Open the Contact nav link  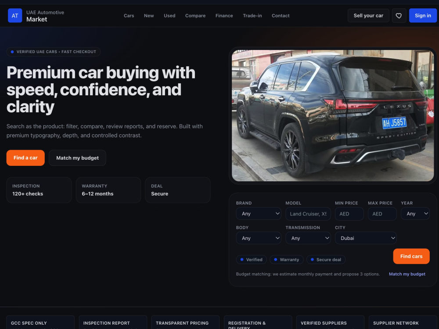coord(281,16)
